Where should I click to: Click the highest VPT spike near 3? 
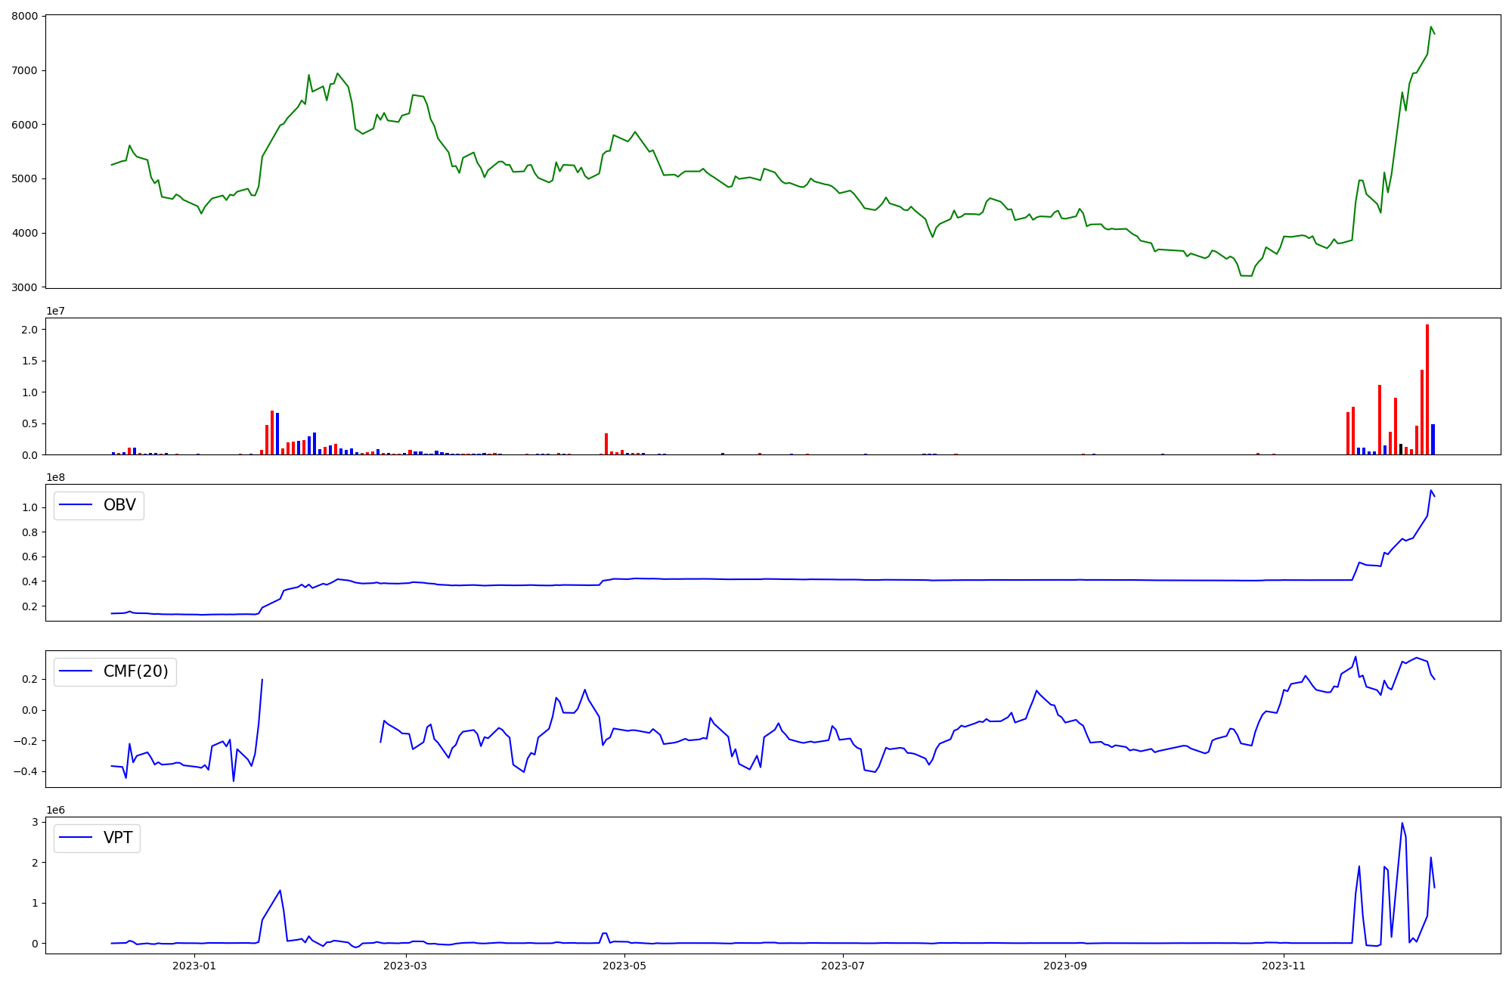1402,823
